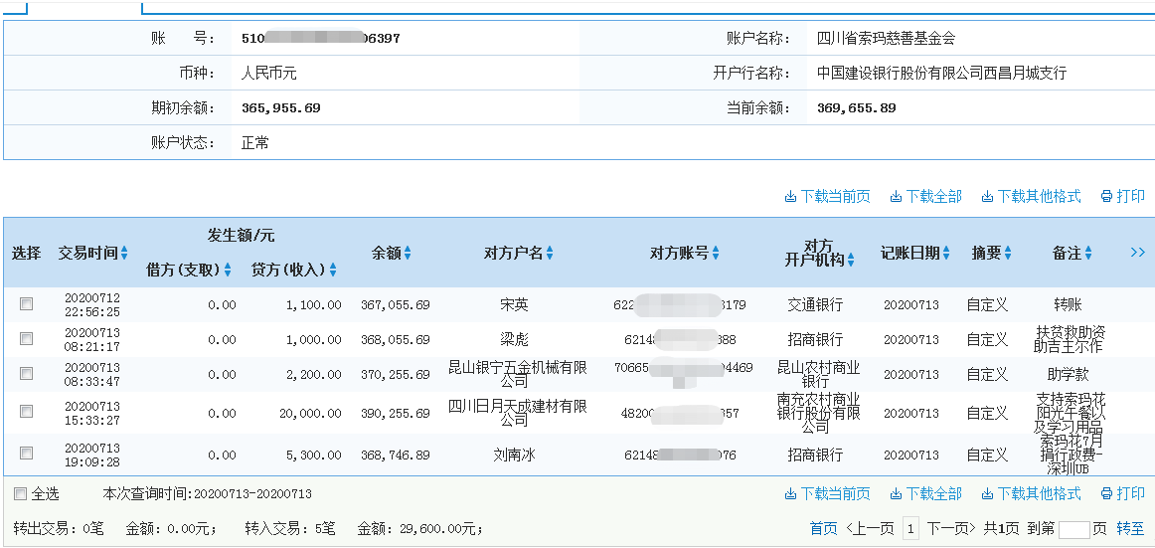Click the page number input field
Screen dimensions: 1155x548
point(1073,530)
